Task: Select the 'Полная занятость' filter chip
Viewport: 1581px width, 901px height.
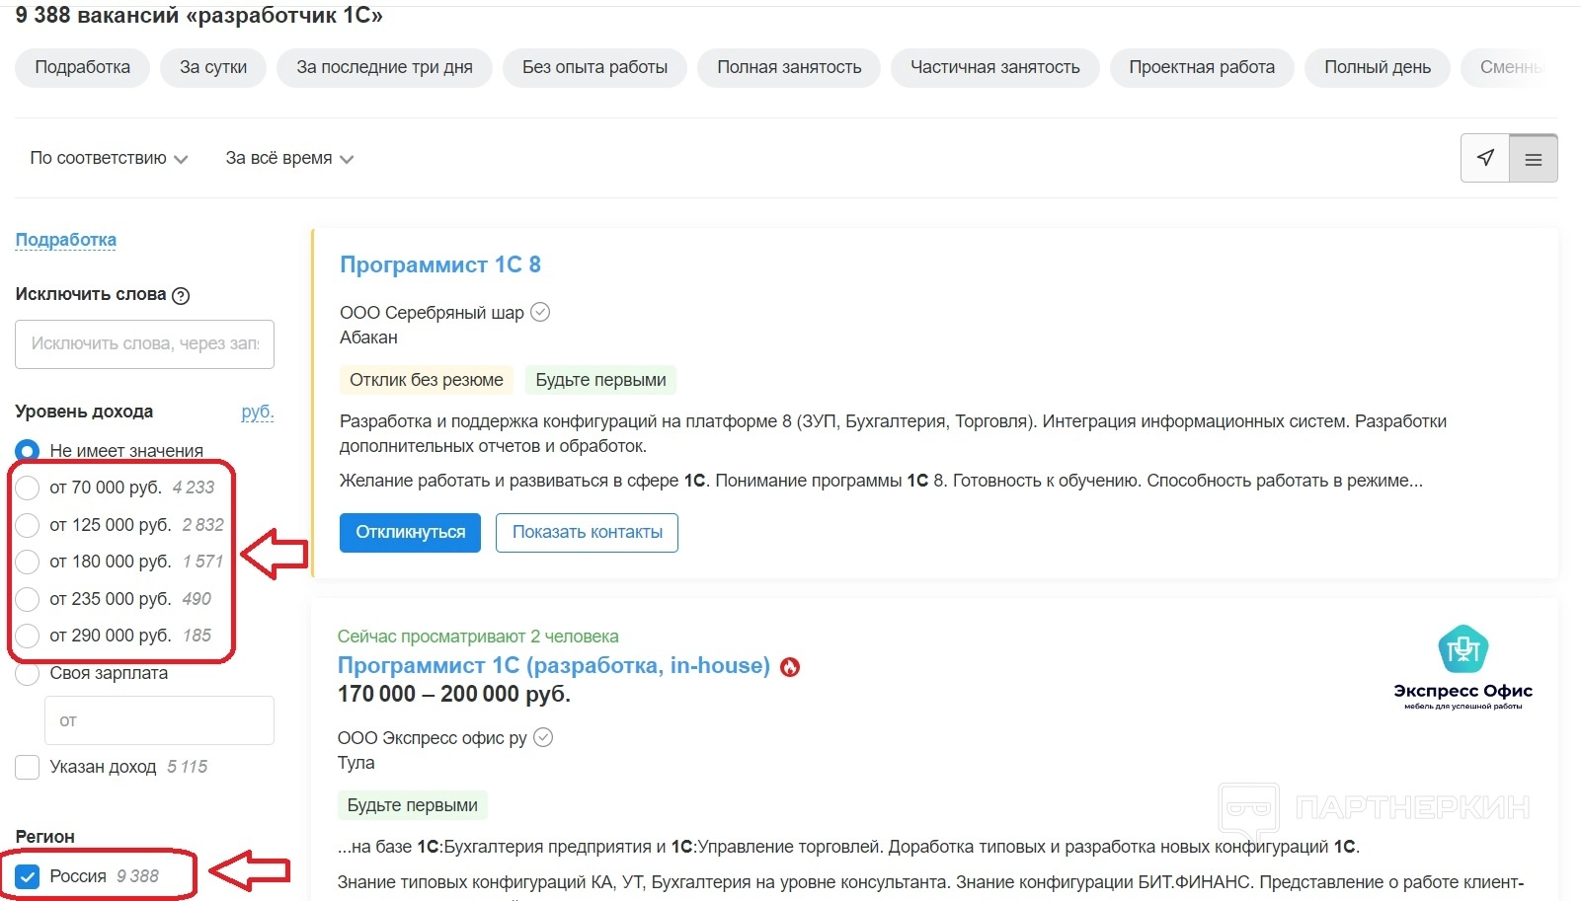Action: [788, 67]
